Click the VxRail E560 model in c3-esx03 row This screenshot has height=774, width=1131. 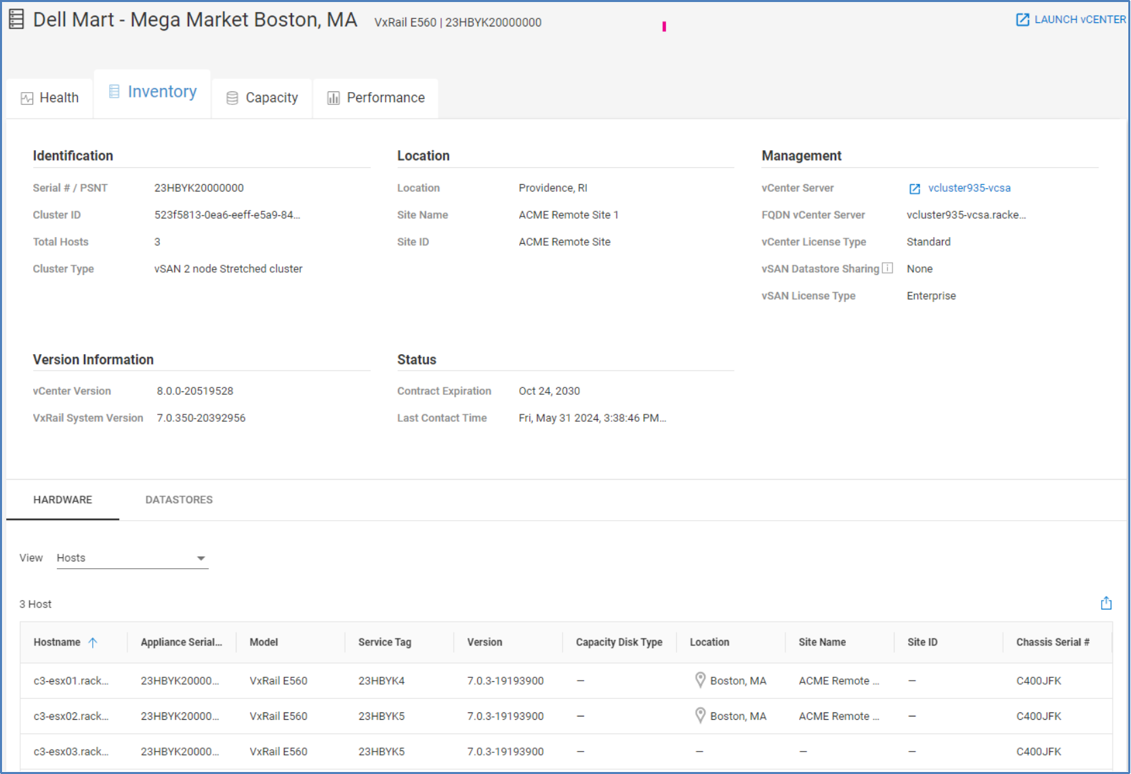point(279,751)
